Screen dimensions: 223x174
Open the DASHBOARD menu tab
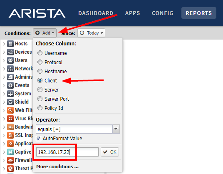(x=96, y=13)
